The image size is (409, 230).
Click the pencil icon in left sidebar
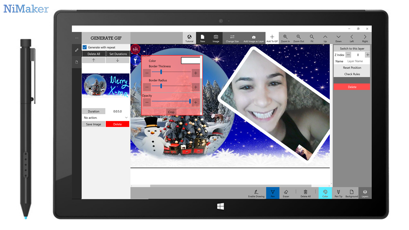coord(77,50)
